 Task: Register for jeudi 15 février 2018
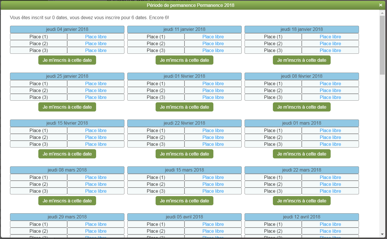point(67,154)
